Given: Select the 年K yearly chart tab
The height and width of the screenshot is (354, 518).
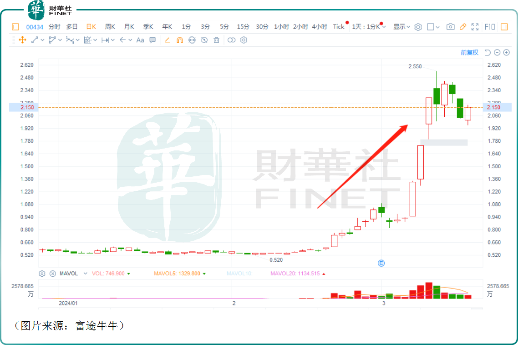Looking at the screenshot, I should [x=167, y=27].
